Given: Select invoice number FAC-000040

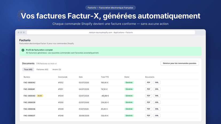Looking at the screenshot, I should click(x=29, y=96).
